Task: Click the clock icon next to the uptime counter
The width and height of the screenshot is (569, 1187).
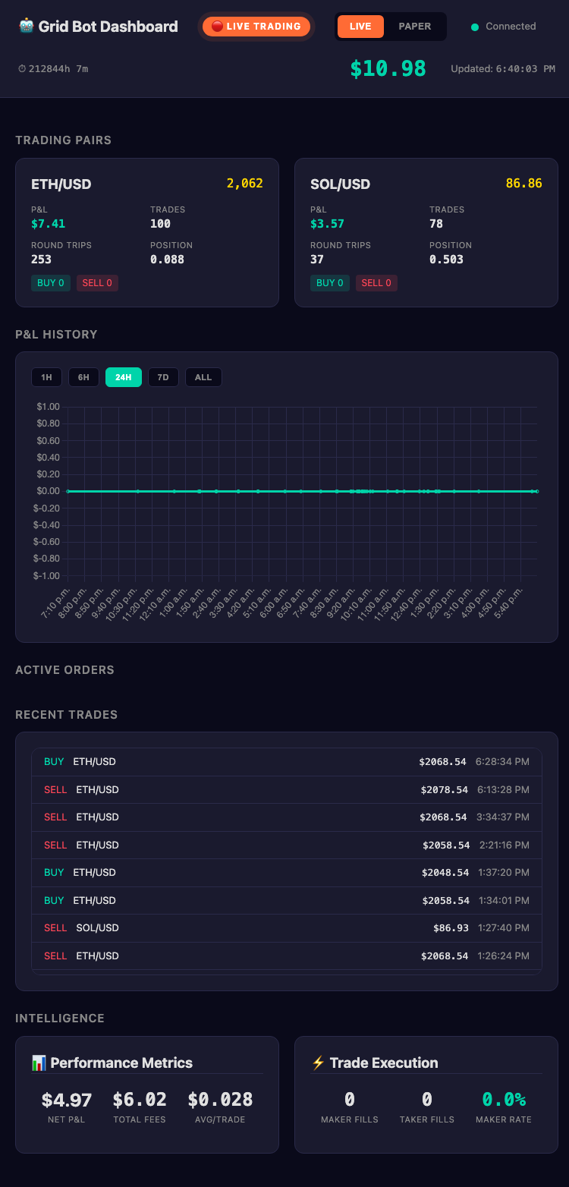Action: 21,68
